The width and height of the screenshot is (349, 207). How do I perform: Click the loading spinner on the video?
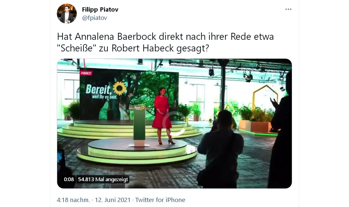pos(174,123)
